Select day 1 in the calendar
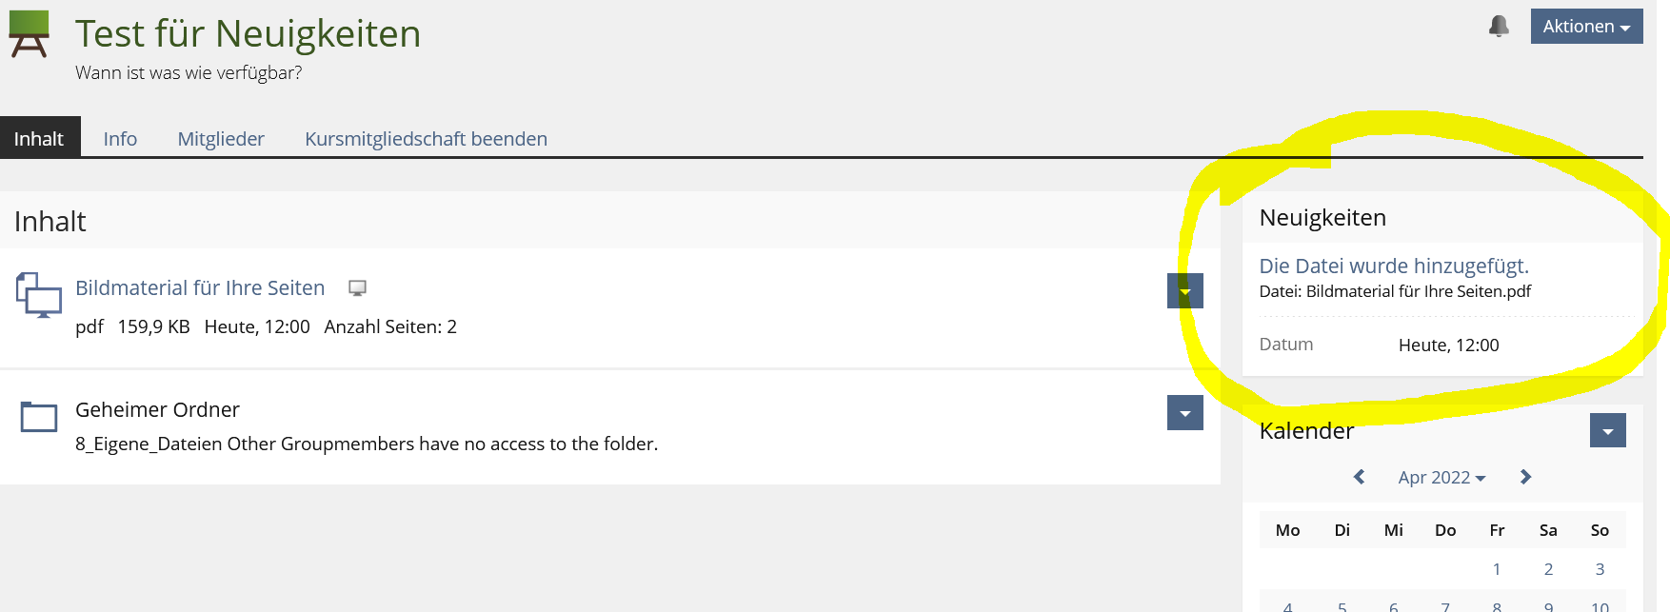Viewport: 1670px width, 612px height. pos(1497,569)
